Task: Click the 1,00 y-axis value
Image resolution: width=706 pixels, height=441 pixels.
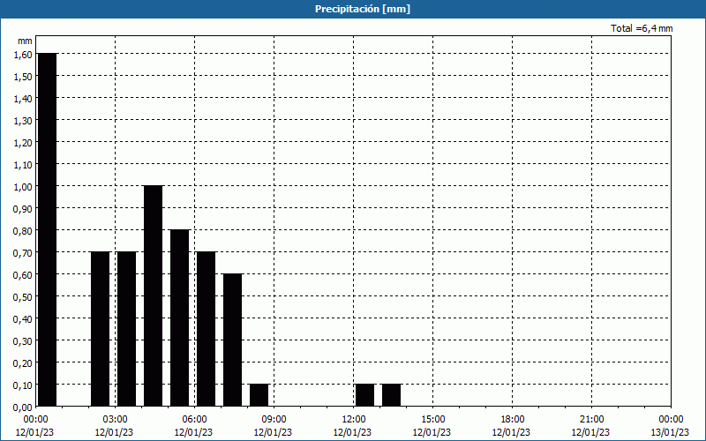Action: coord(24,186)
